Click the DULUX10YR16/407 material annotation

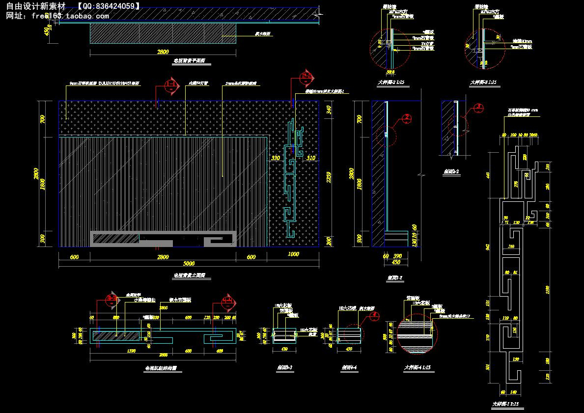click(x=105, y=84)
